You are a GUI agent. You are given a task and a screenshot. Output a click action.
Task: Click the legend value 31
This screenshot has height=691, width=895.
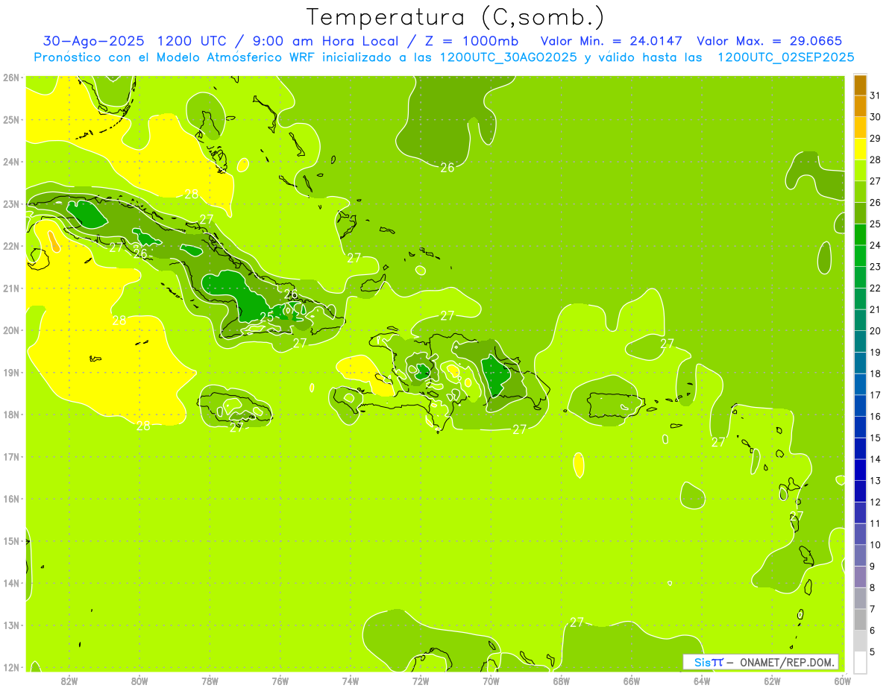[875, 95]
